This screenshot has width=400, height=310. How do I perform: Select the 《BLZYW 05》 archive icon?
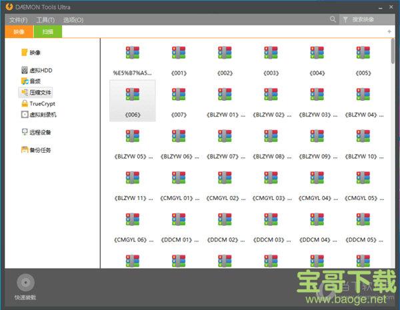click(133, 136)
